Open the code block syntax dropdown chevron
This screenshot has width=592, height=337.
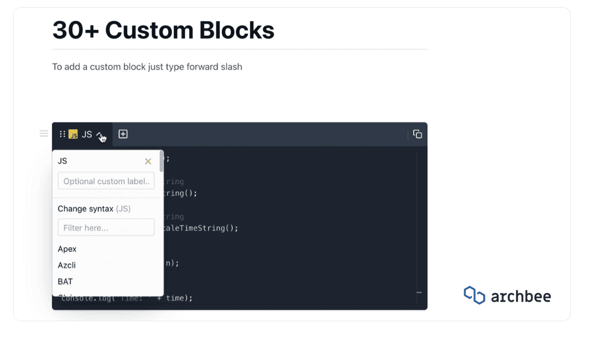point(98,134)
